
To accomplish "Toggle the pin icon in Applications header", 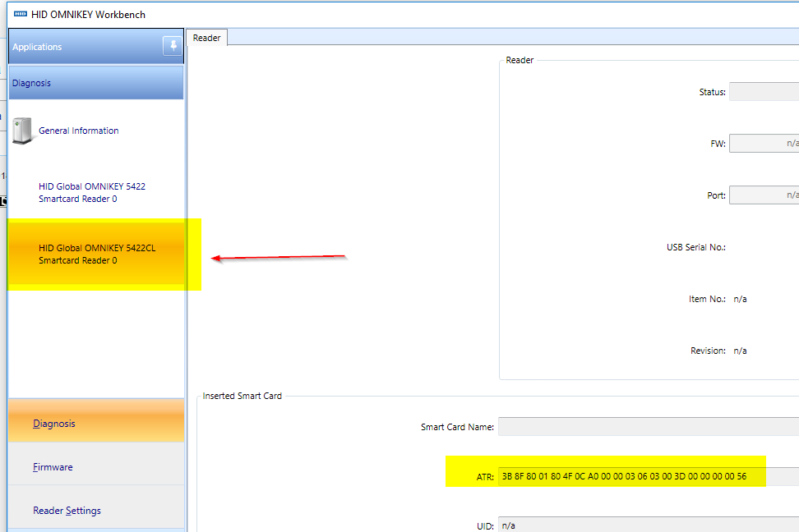I will point(173,46).
